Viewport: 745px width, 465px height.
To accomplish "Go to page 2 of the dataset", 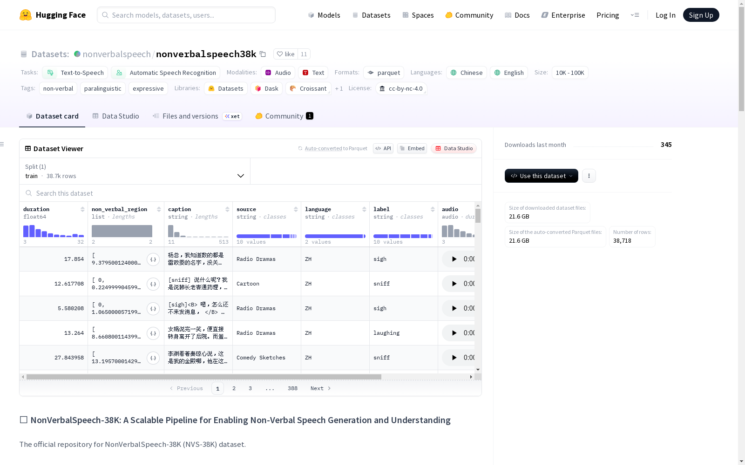I will pos(234,388).
